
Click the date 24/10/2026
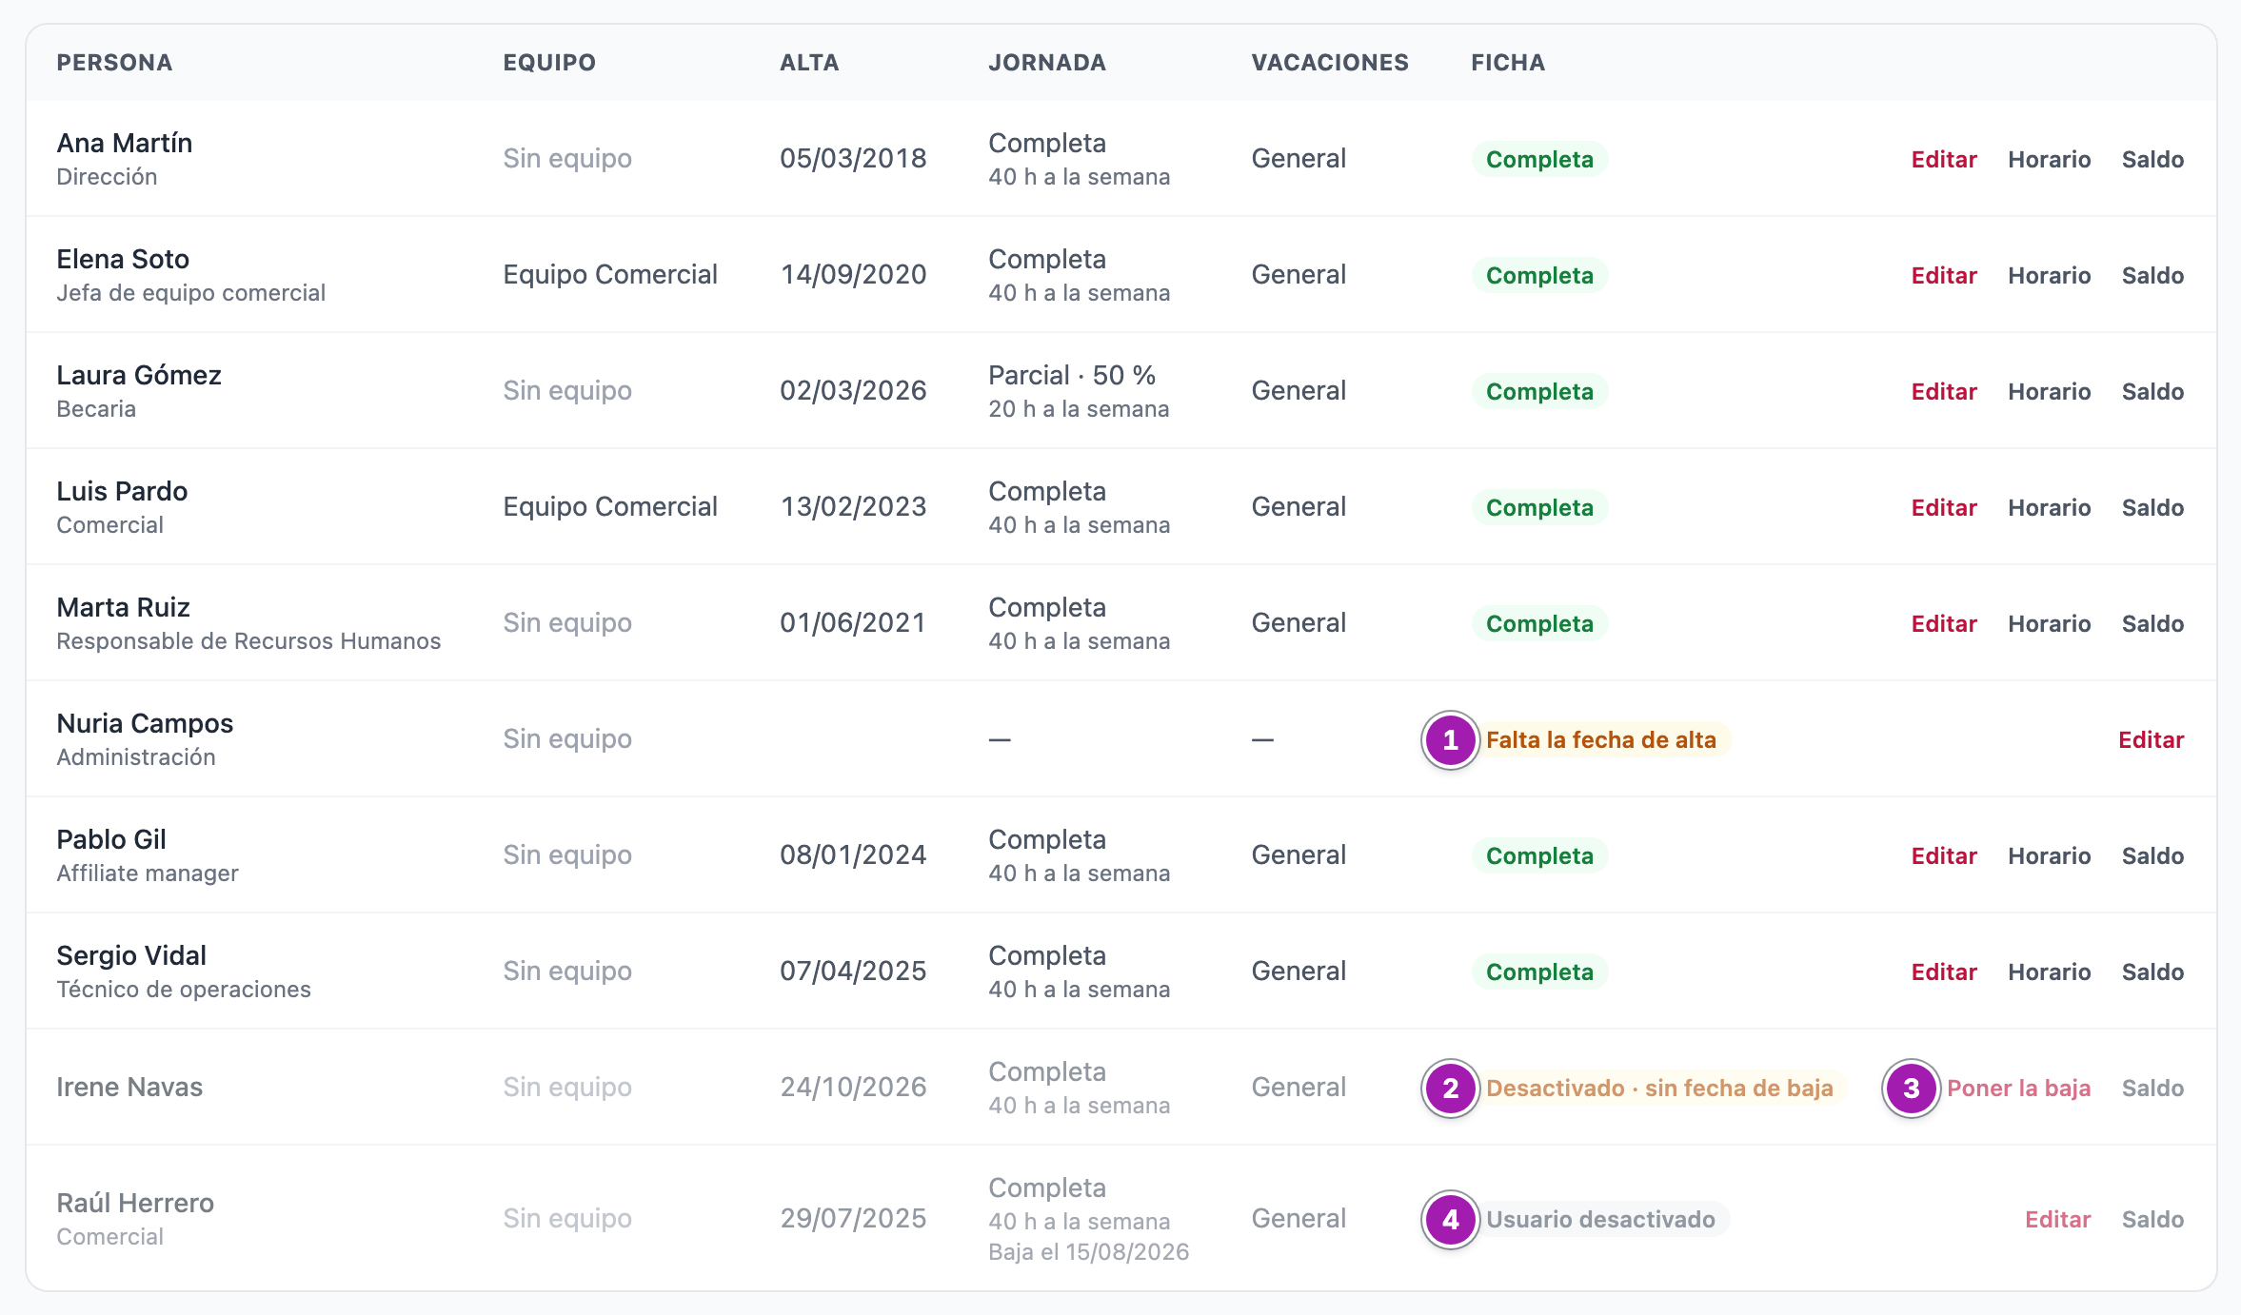point(853,1087)
